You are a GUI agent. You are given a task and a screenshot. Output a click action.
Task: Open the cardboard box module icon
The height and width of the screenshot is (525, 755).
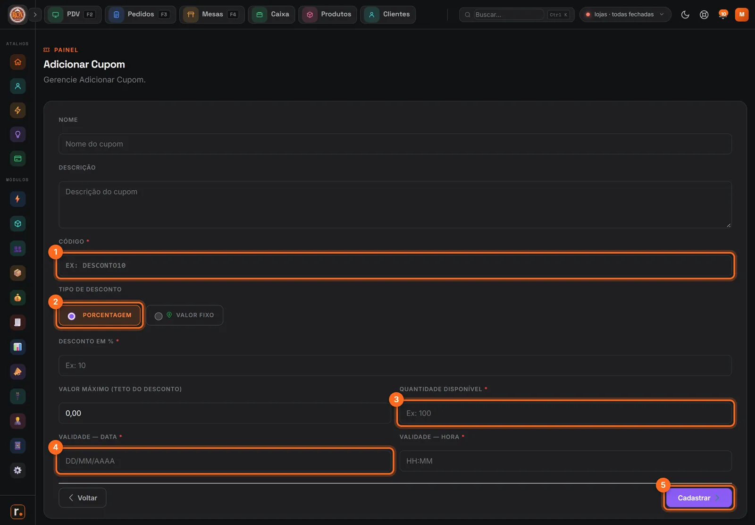click(x=17, y=273)
